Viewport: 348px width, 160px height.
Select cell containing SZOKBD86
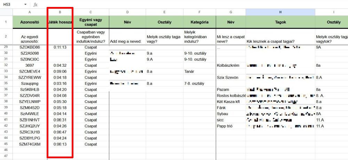point(30,47)
